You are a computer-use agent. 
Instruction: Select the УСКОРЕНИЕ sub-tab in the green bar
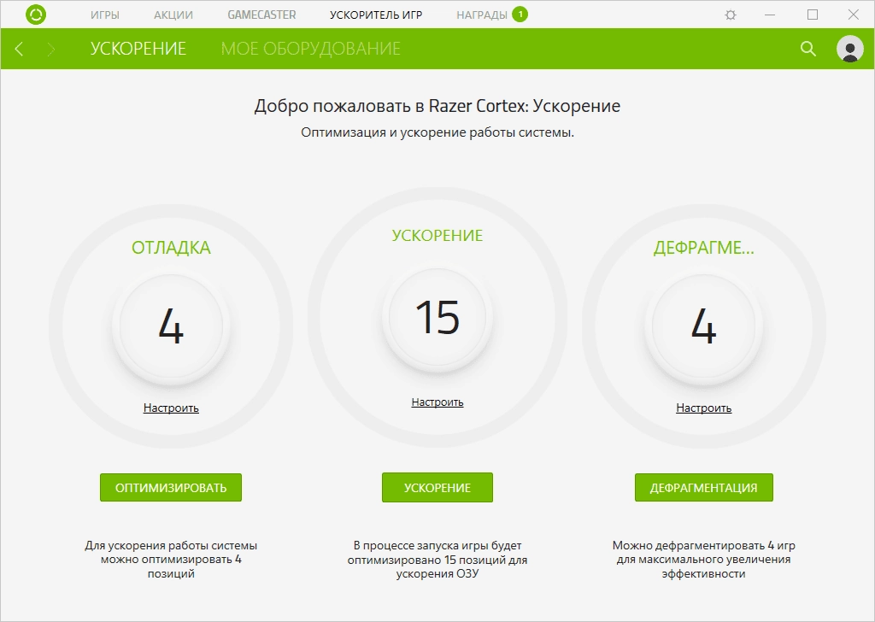138,49
